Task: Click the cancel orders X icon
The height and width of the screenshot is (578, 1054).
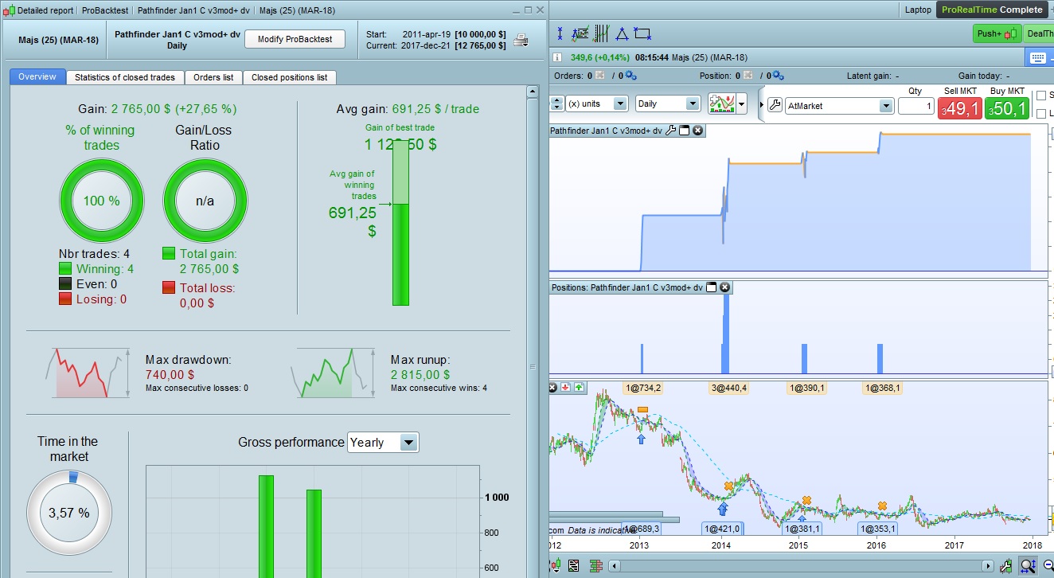Action: [x=599, y=76]
